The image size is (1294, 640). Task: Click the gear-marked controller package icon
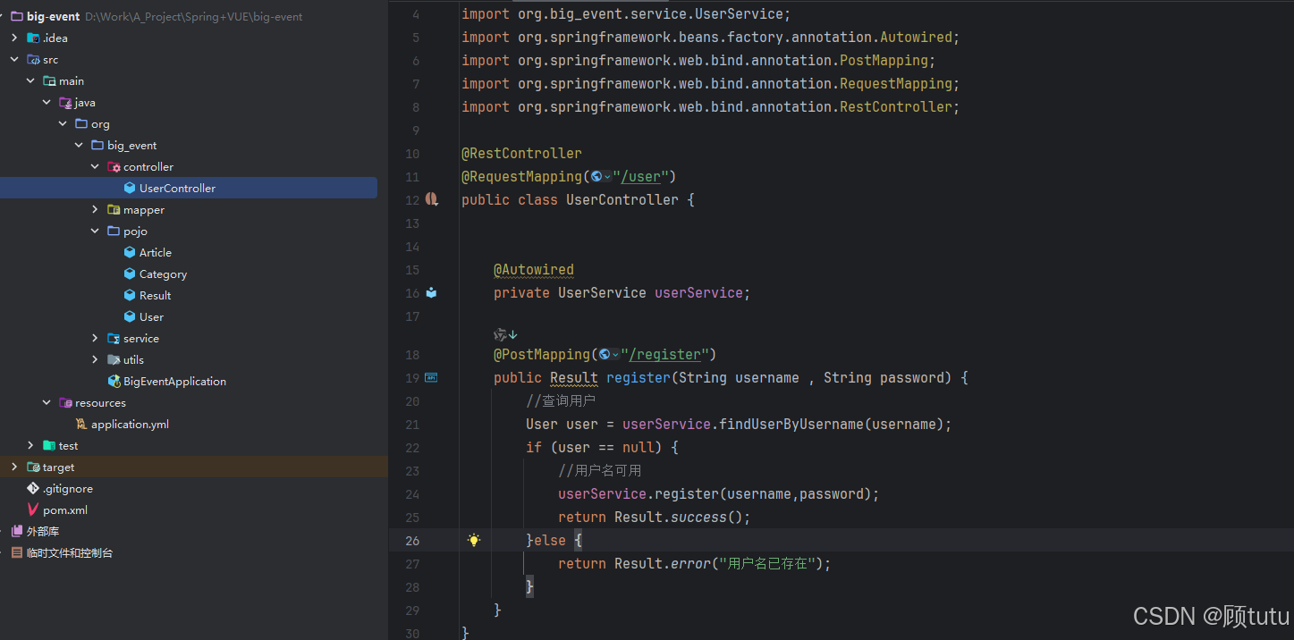click(113, 166)
